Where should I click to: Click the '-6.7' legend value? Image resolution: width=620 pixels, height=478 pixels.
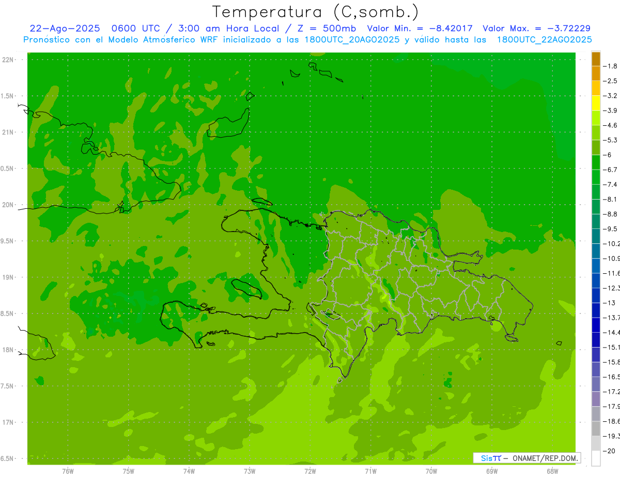(x=610, y=170)
